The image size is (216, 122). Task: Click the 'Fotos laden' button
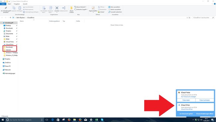pos(186,100)
